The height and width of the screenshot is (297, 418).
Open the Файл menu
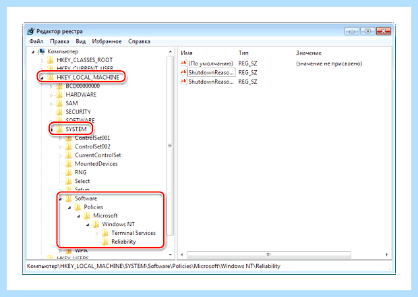click(x=36, y=41)
